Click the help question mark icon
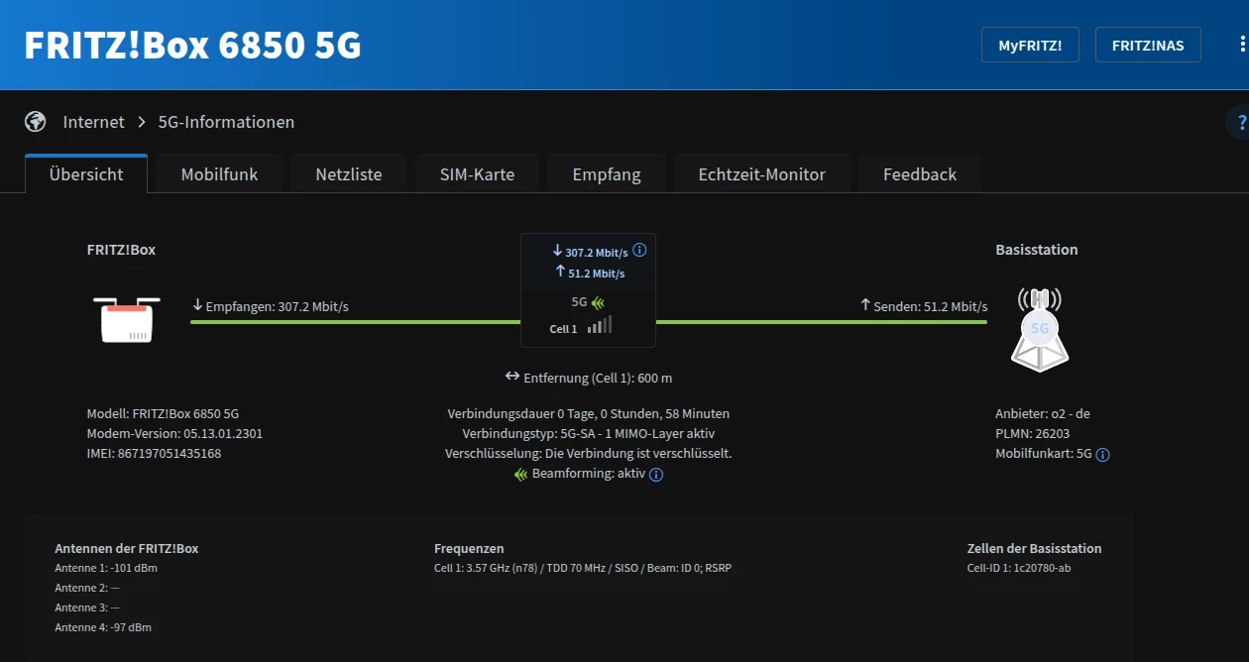This screenshot has width=1249, height=662. (1240, 123)
